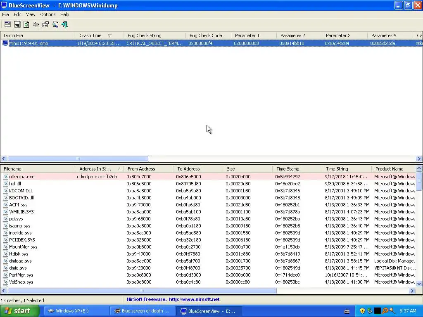Click the KDCOM.DLL file icon

click(x=5, y=191)
